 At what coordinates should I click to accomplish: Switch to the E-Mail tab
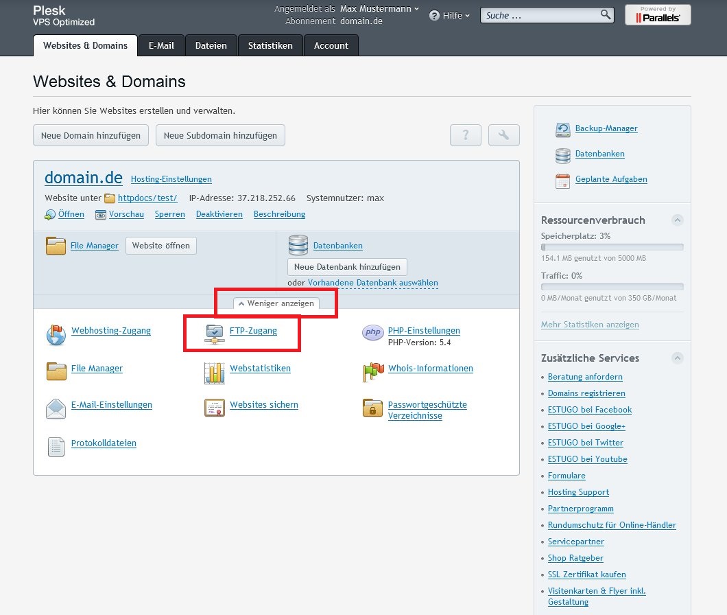[x=161, y=46]
